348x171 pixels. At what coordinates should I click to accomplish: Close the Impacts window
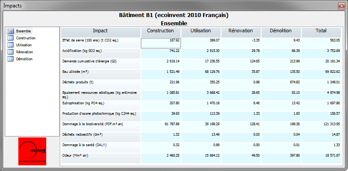[341, 6]
